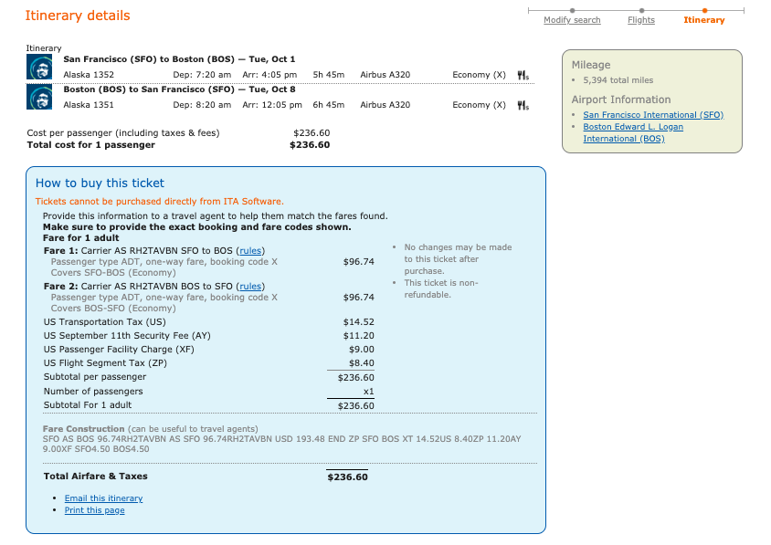Click Subtotal per passenger label
771x545 pixels.
pyautogui.click(x=95, y=377)
